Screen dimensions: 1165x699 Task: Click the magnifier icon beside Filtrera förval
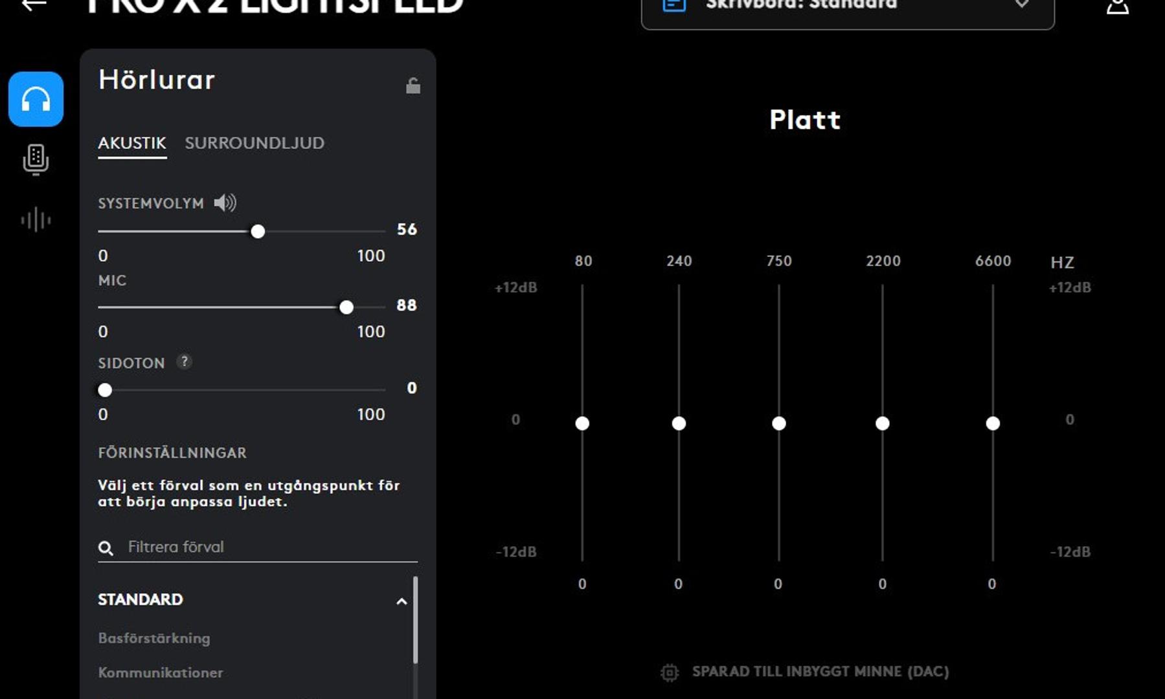point(106,548)
